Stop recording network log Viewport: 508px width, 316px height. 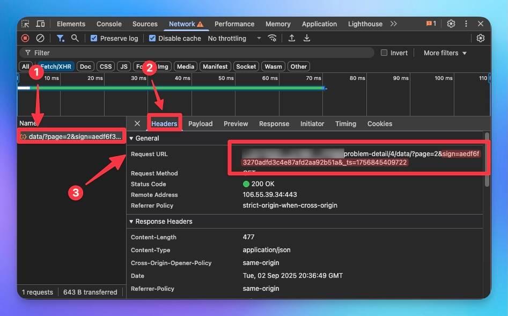[x=25, y=38]
